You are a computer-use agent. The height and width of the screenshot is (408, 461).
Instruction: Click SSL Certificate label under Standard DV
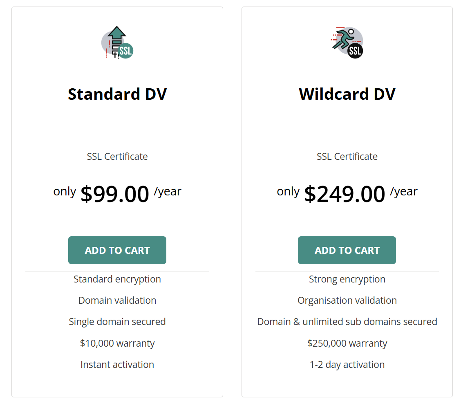click(x=117, y=157)
